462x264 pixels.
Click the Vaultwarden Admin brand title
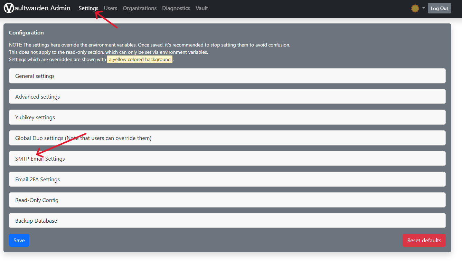[x=37, y=8]
